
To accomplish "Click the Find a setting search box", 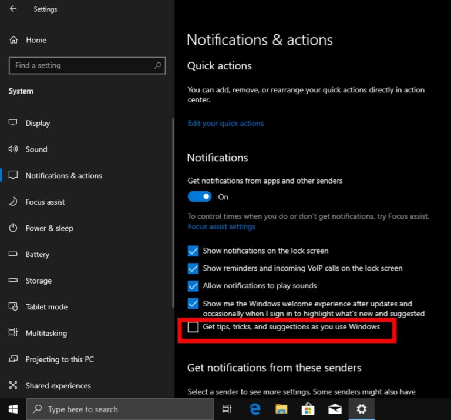I will coord(87,65).
